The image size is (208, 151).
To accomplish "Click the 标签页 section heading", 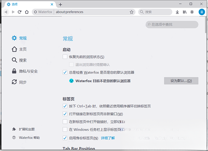I will 69,99.
